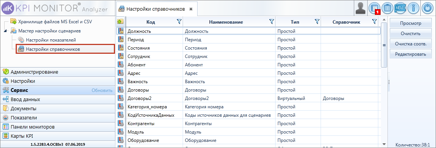Click the grid vertical scrollbar thumb
Screen dimensions: 436x148
coord(384,45)
